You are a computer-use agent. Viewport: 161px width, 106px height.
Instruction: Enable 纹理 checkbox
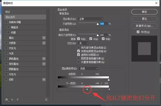coord(8,32)
